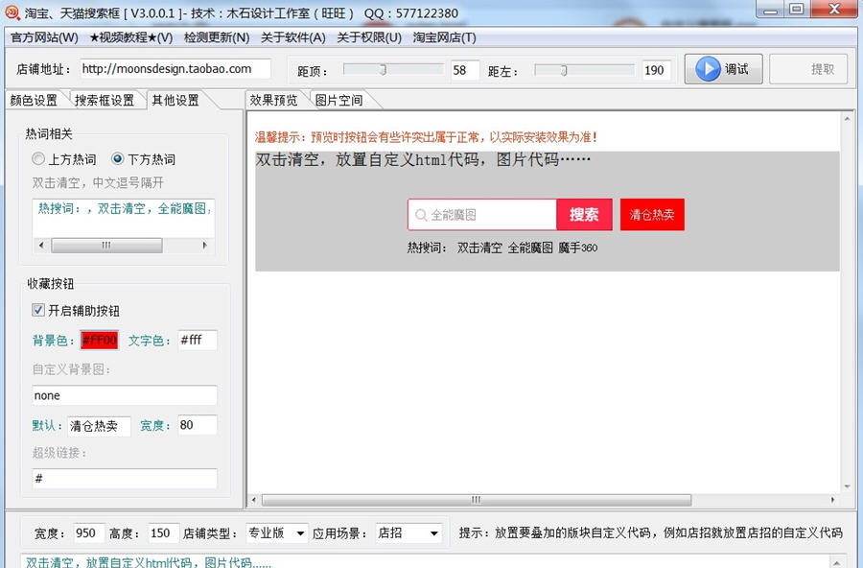Open the 关于权限(U) menu

pyautogui.click(x=369, y=37)
